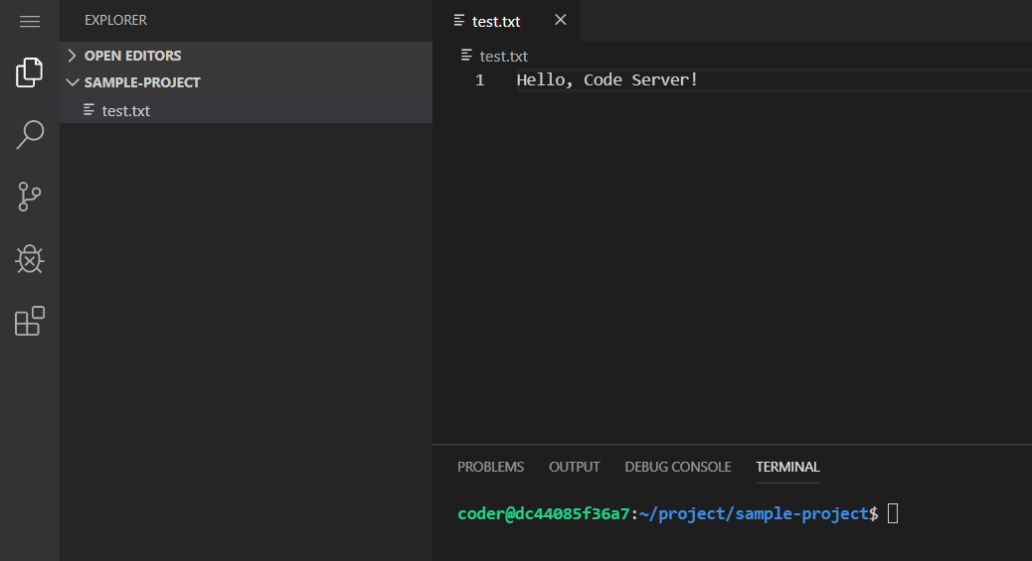Image resolution: width=1032 pixels, height=561 pixels.
Task: Switch to the DEBUG CONSOLE tab
Action: click(678, 467)
